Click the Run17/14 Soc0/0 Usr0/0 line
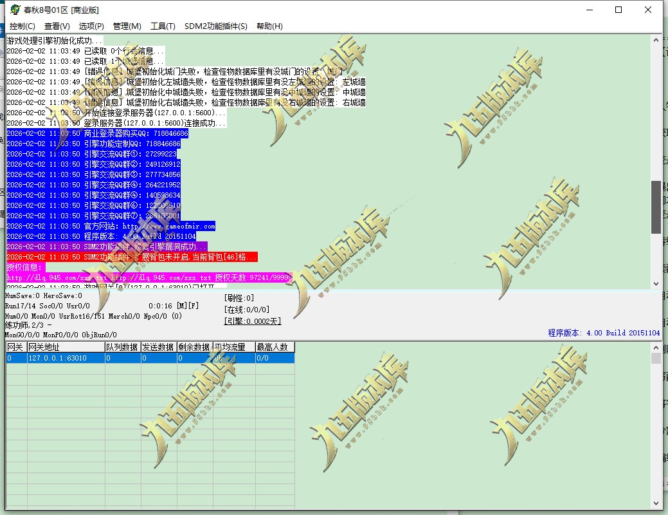Image resolution: width=668 pixels, height=515 pixels. [48, 306]
